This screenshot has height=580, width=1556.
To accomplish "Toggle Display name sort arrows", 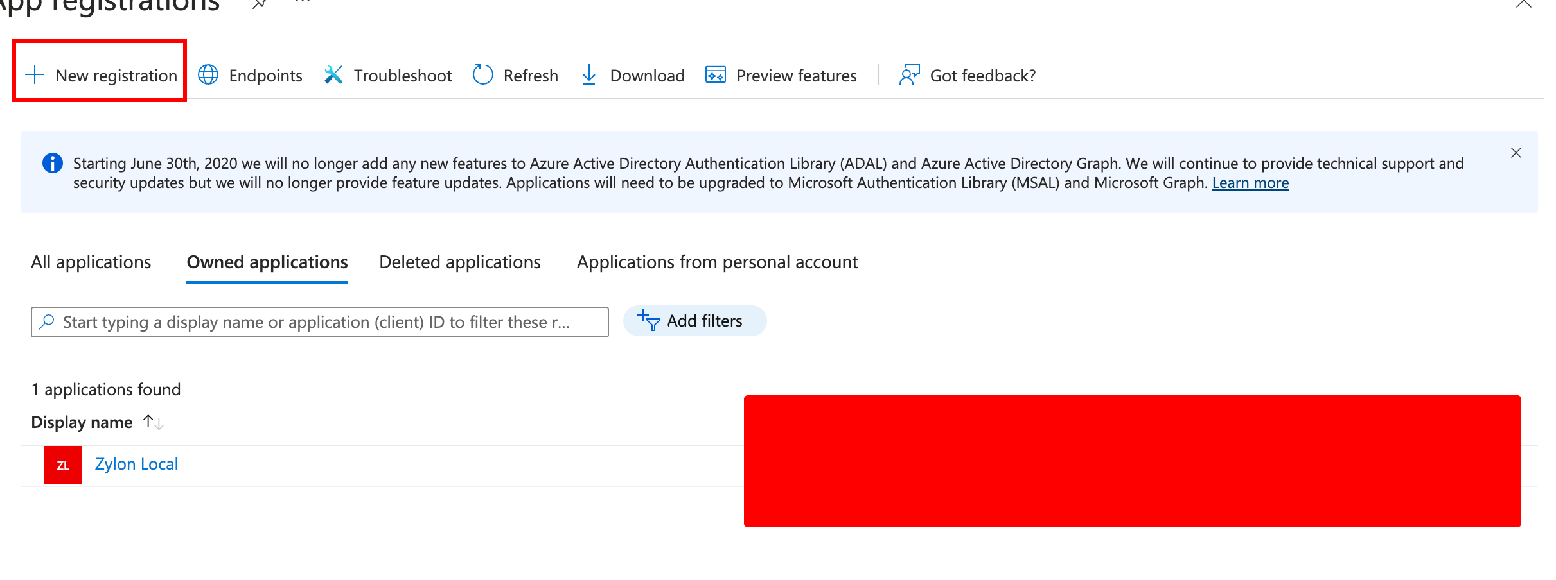I will [x=154, y=422].
